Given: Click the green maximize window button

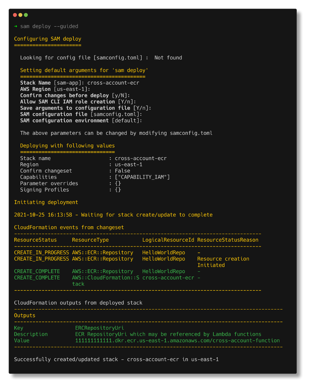Looking at the screenshot, I should (25, 15).
